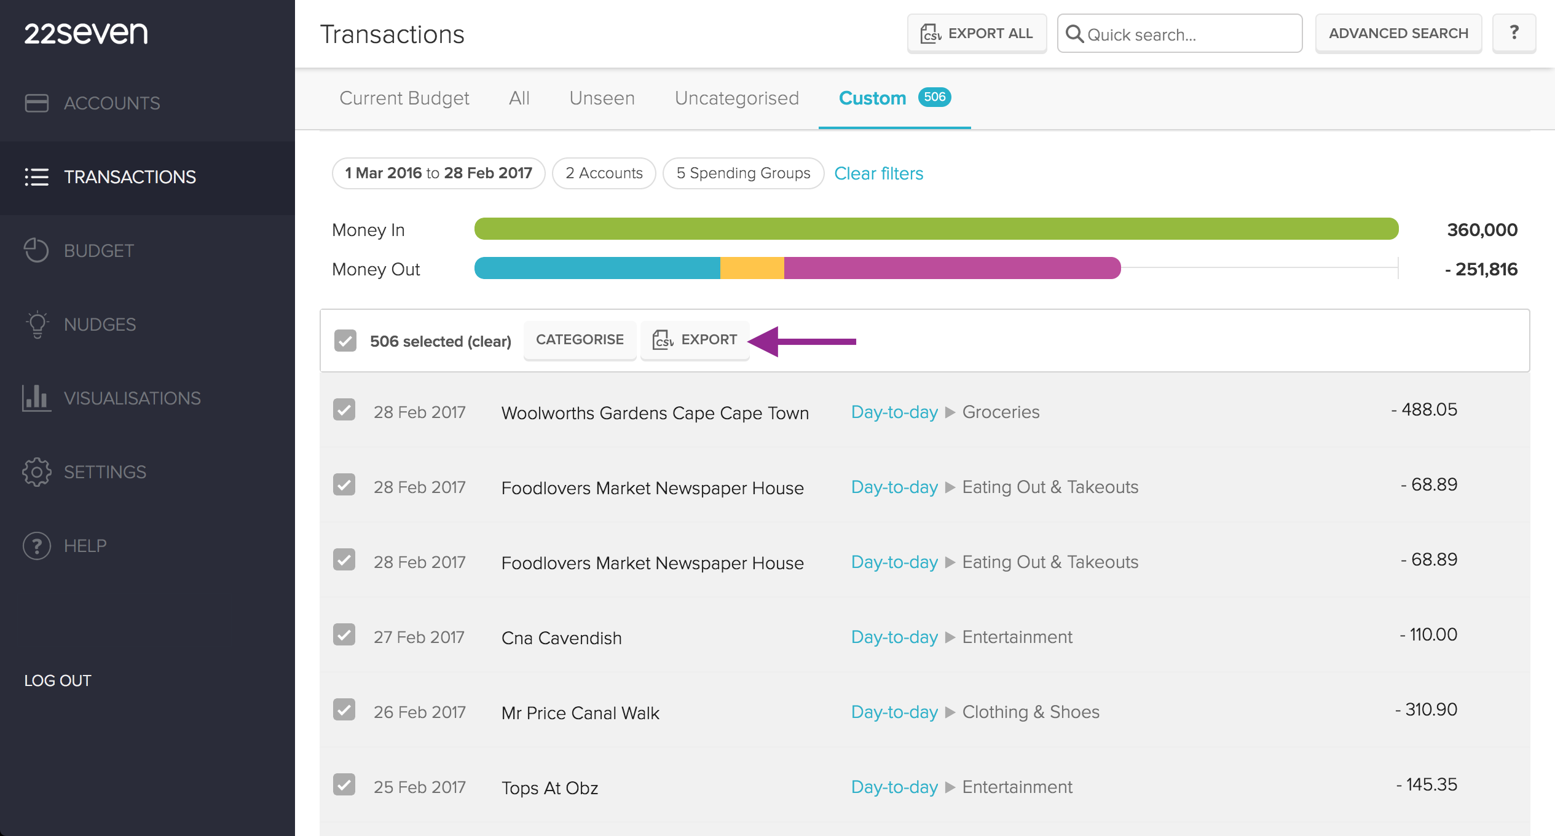Click the Accounts card icon in sidebar
This screenshot has width=1555, height=836.
click(x=36, y=103)
